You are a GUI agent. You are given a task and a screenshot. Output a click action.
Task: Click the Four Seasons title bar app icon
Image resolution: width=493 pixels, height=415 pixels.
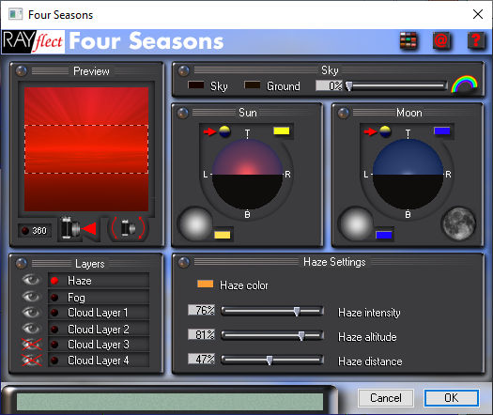click(x=15, y=14)
